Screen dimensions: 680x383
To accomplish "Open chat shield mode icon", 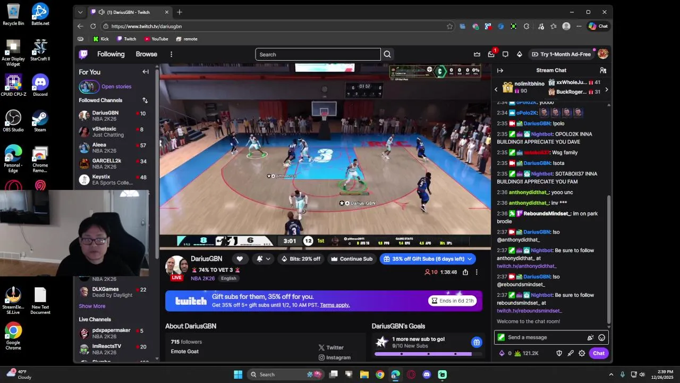I will click(559, 353).
